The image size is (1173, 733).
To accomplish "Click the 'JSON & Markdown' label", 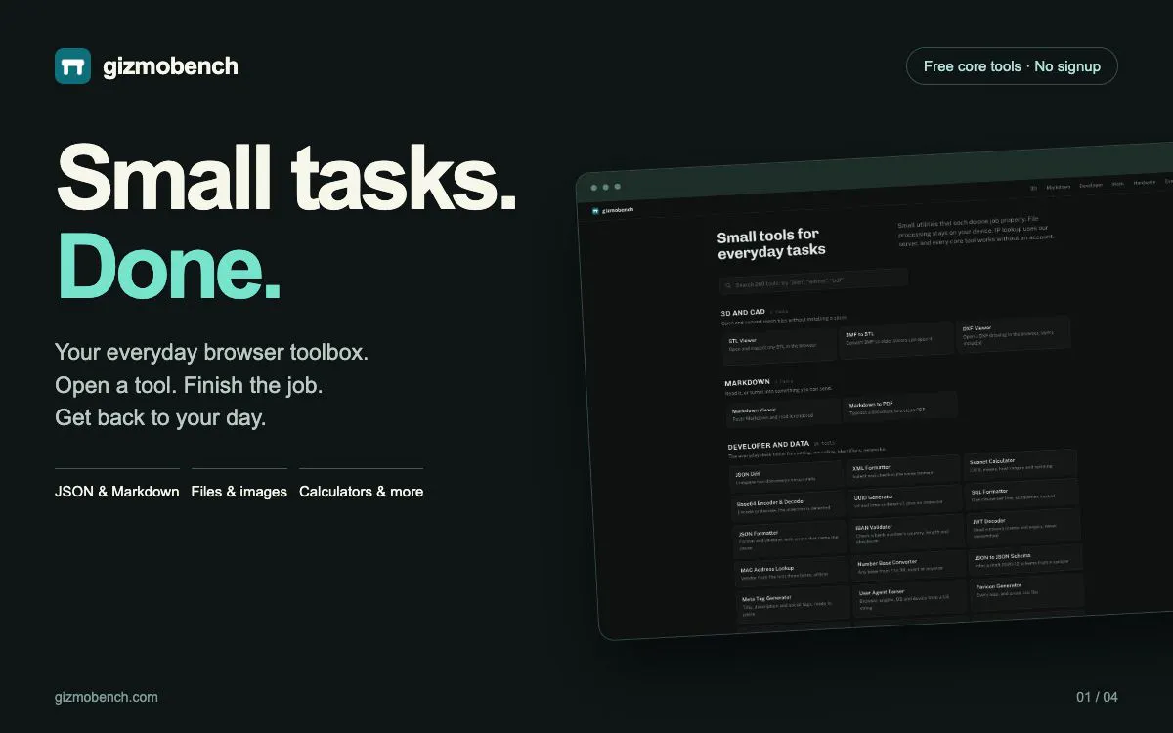I will [x=117, y=492].
